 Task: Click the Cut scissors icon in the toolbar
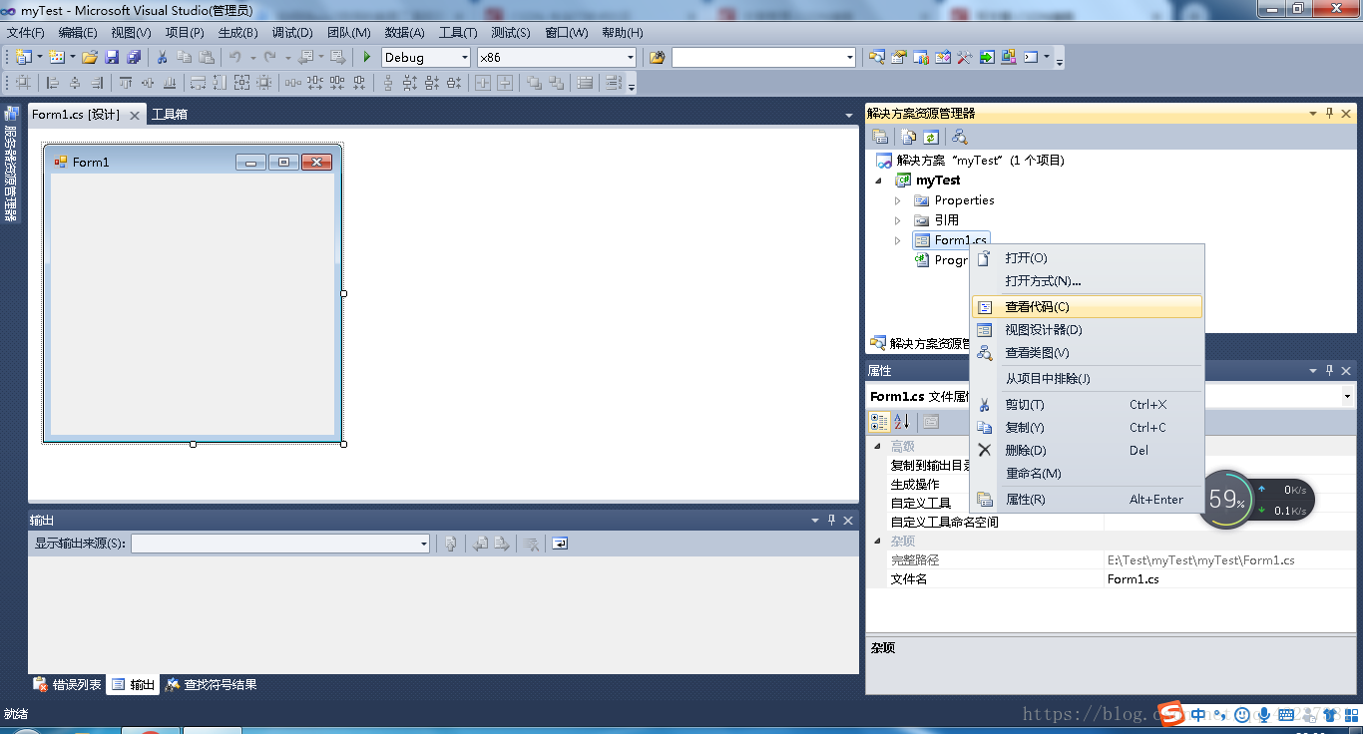[162, 57]
